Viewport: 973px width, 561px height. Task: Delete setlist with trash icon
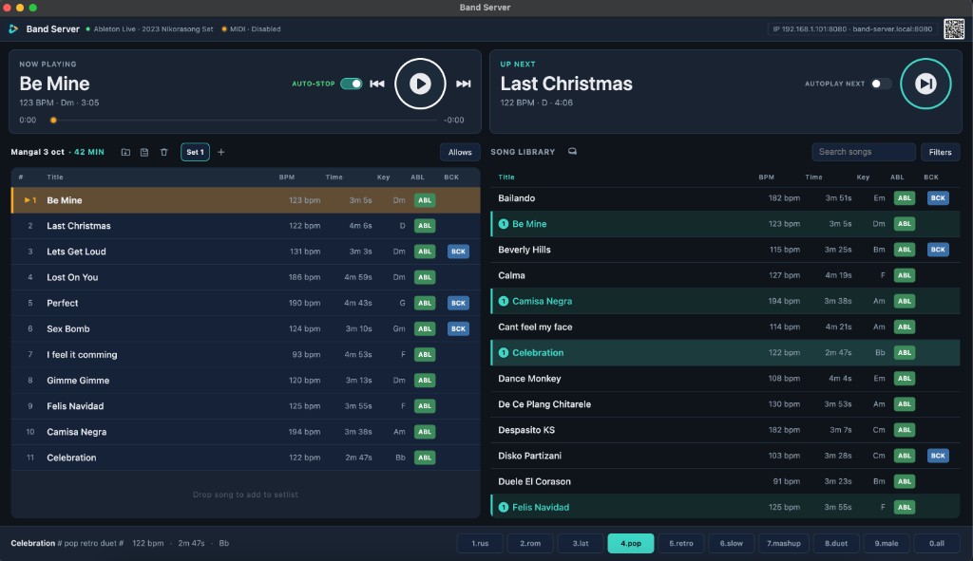163,152
